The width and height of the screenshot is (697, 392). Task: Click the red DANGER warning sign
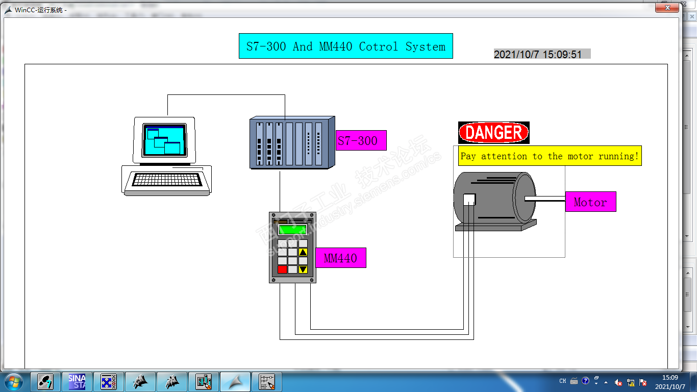coord(494,133)
